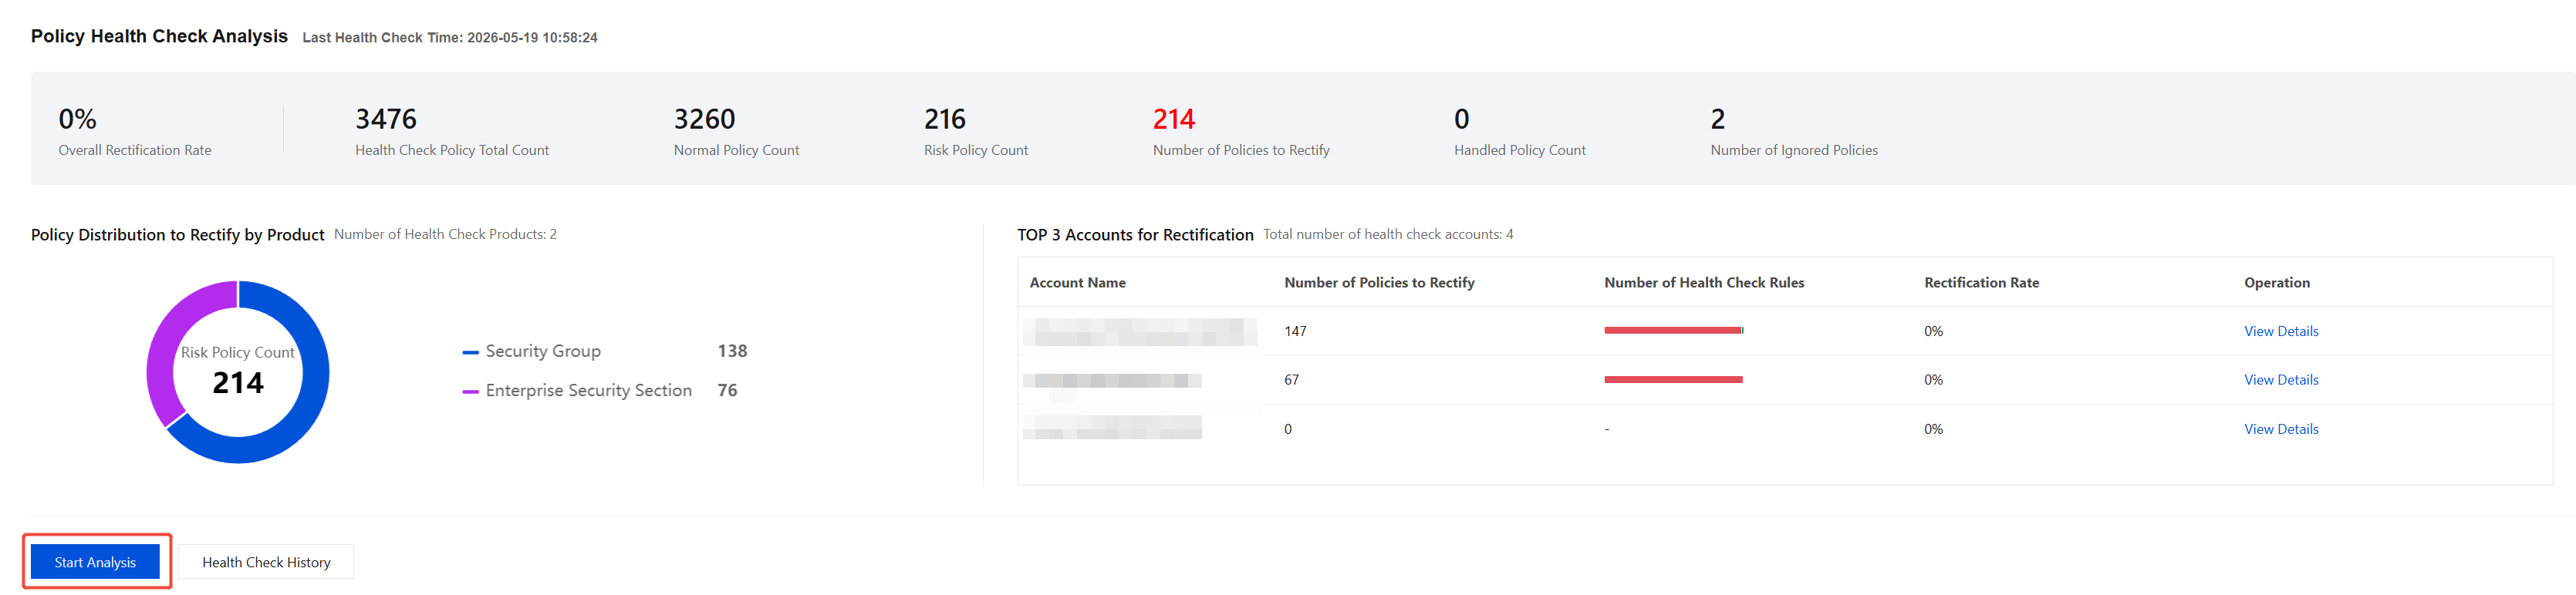The image size is (2576, 595).
Task: Click the red rules bar for 147 row
Action: pos(1674,331)
